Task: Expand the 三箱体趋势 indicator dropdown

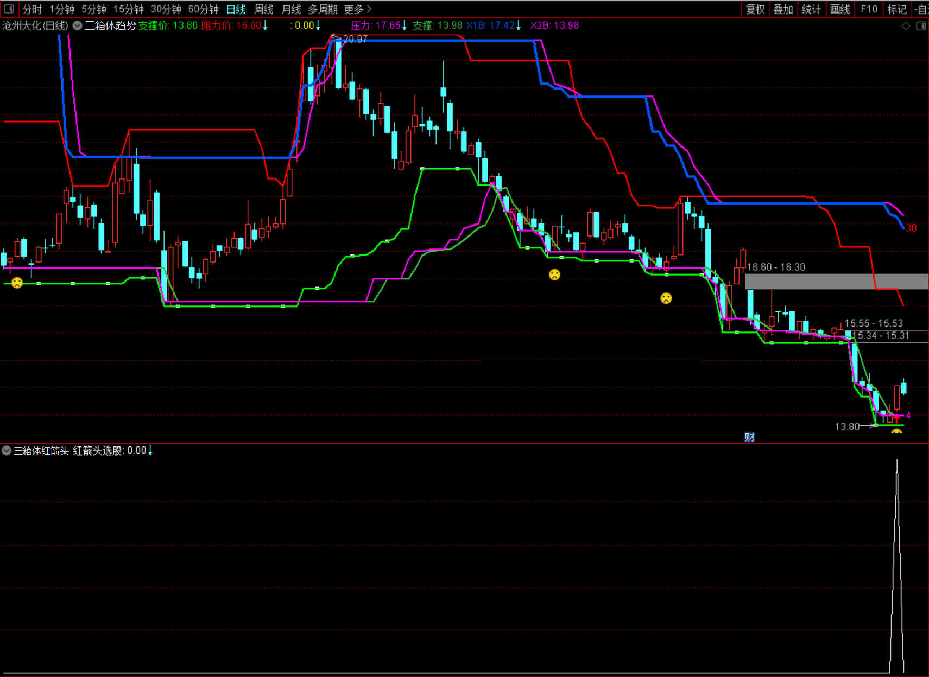Action: click(x=78, y=25)
